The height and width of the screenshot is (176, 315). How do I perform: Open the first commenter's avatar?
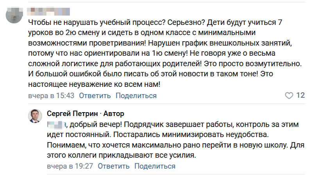tap(15, 15)
